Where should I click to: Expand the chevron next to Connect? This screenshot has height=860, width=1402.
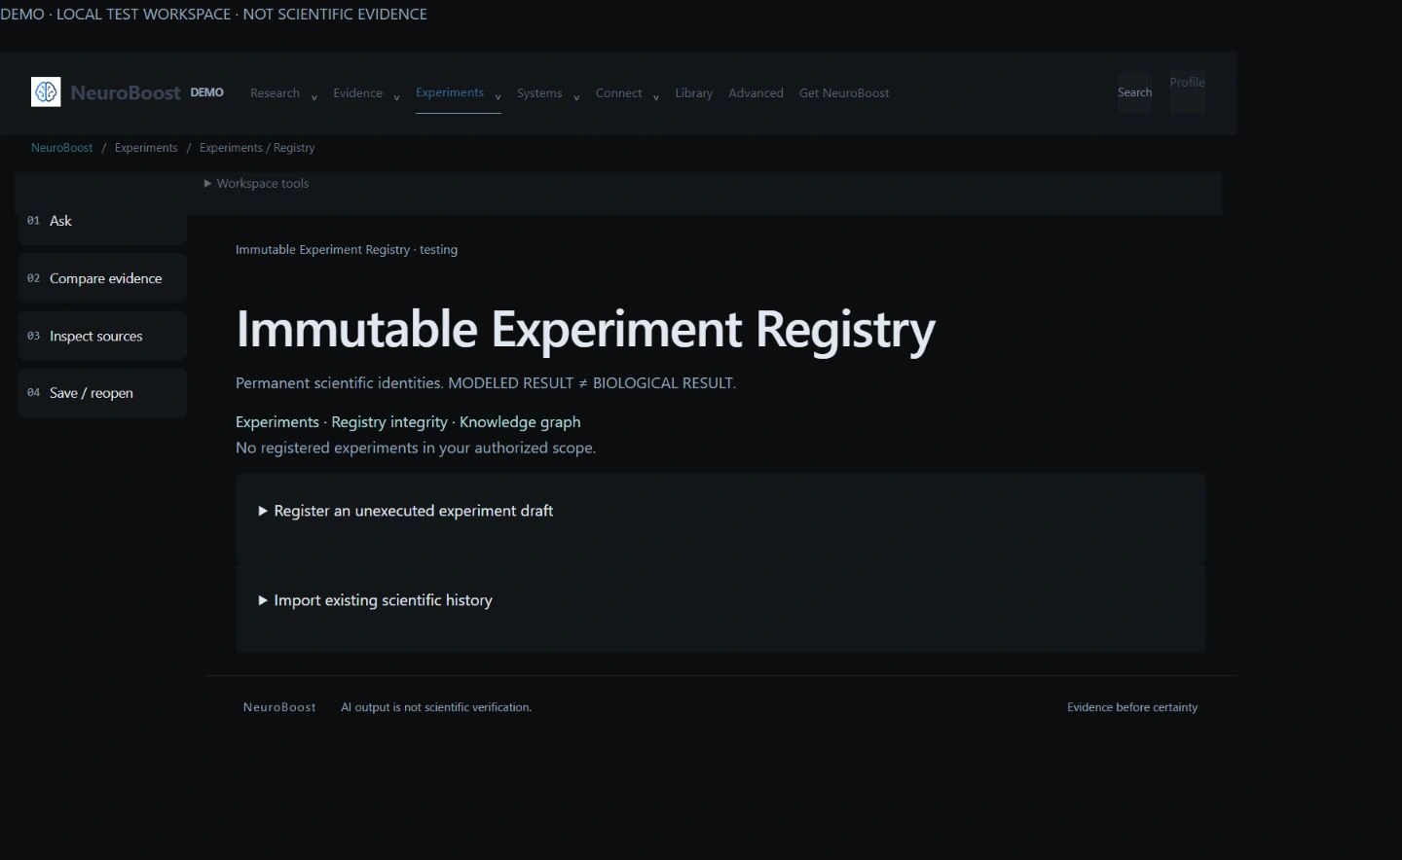tap(656, 97)
